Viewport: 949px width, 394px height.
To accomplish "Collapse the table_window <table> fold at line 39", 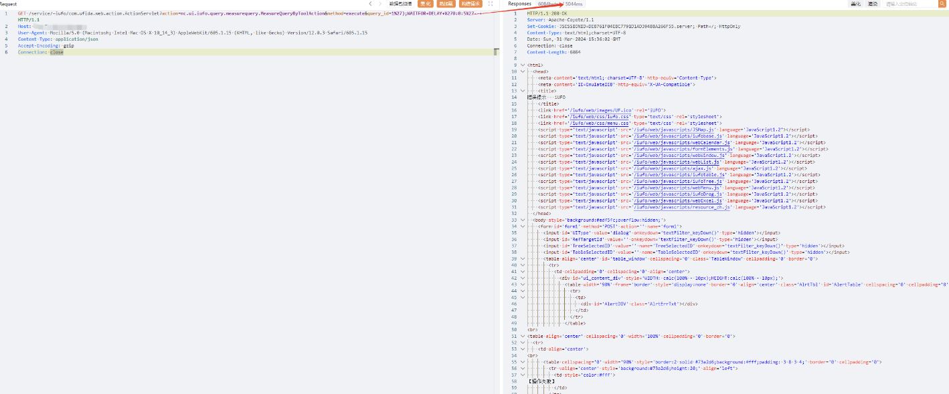I will (523, 258).
